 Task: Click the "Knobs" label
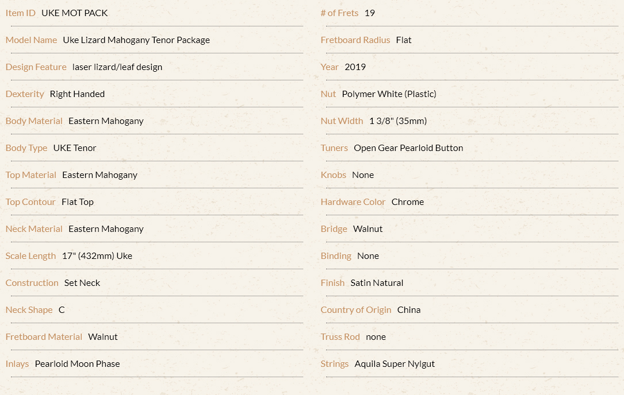[x=334, y=175]
